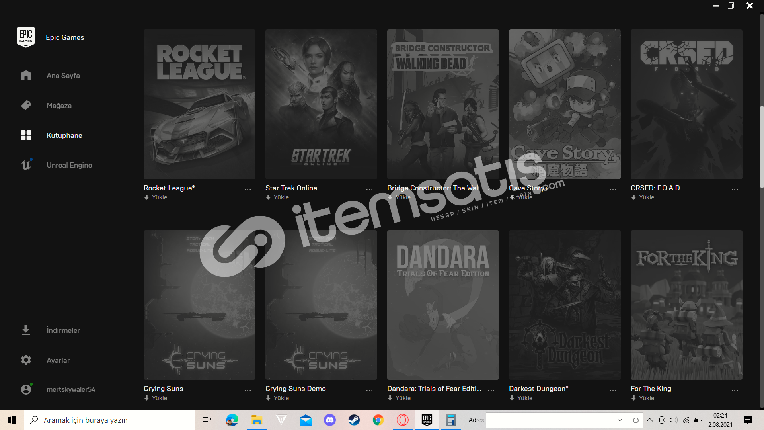Open options menu for Cave Story+
Screen dimensions: 764x430
click(613, 190)
